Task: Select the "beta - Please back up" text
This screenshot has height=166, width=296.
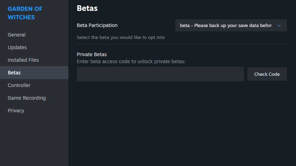Action: point(226,26)
